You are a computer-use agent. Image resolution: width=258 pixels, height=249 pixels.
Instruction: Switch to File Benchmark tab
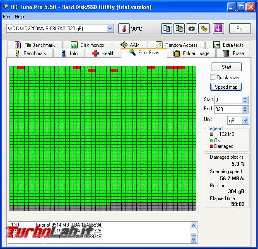[x=35, y=45]
